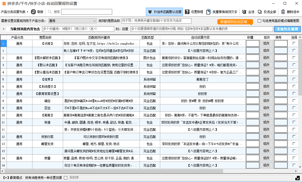Click the 使用 cell for 【问候】 row
The width and height of the screenshot is (302, 182).
tap(281, 44)
